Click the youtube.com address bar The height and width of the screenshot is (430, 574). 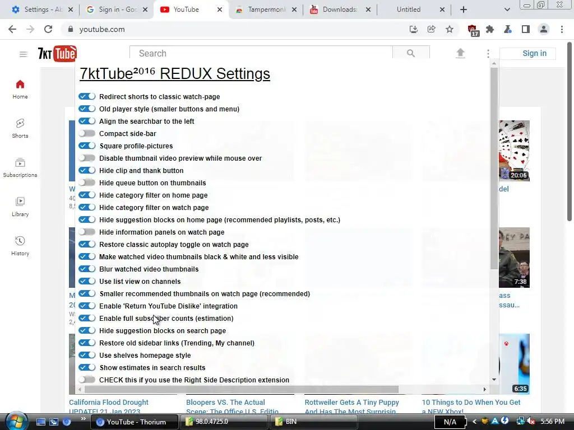pos(234,29)
